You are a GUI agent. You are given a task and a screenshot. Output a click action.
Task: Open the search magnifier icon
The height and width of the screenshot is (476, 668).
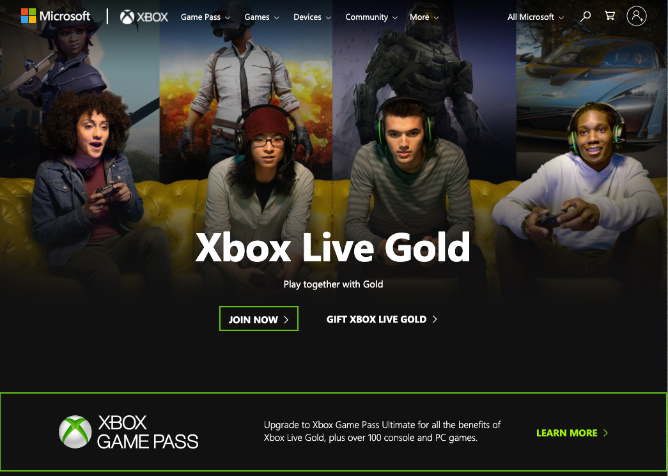pos(586,17)
